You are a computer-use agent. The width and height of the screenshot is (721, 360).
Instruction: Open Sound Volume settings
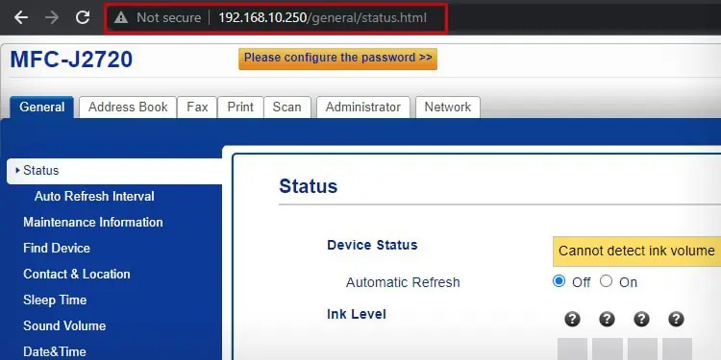point(64,326)
